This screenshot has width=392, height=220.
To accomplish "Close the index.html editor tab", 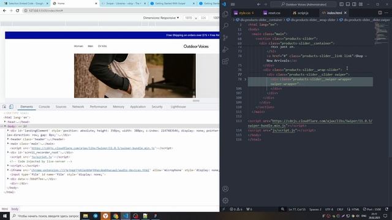I will [345, 13].
